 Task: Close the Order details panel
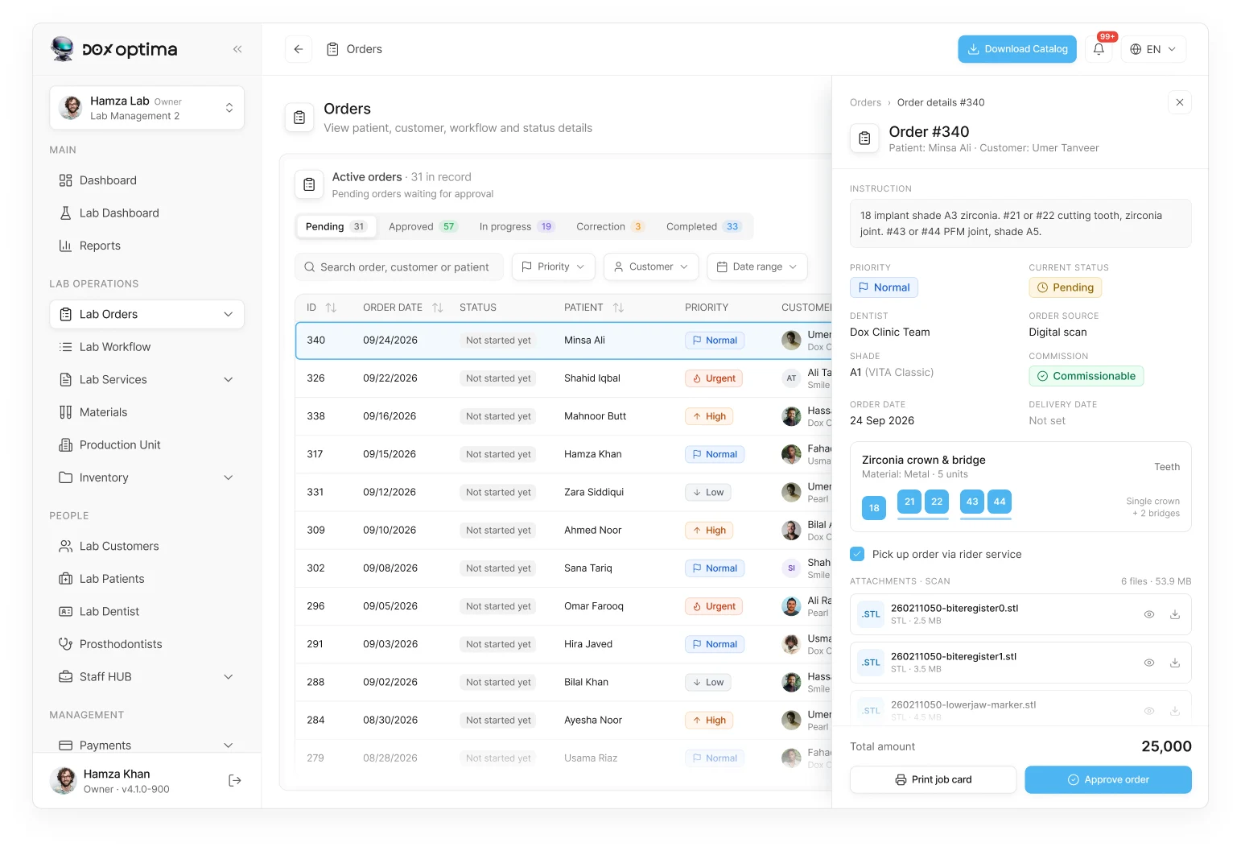click(1180, 102)
